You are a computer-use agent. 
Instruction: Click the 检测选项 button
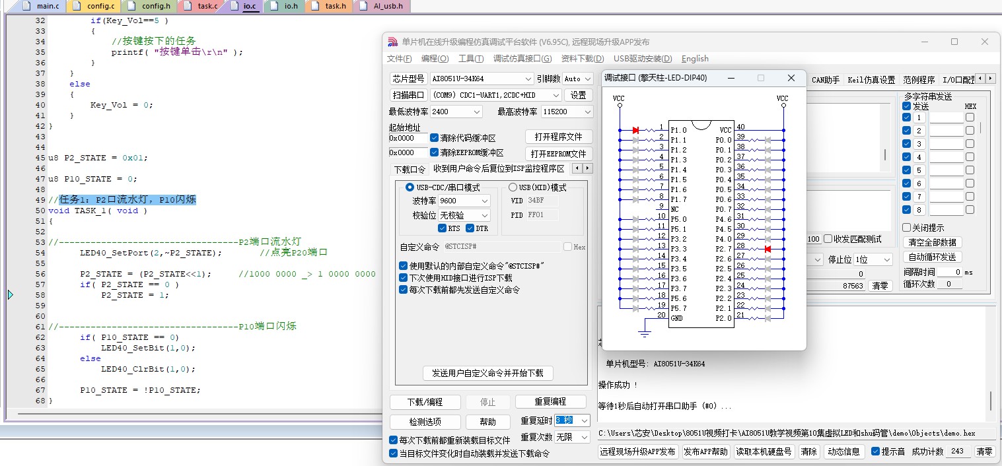425,422
